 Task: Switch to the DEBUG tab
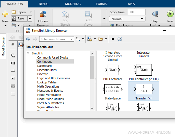44,4
